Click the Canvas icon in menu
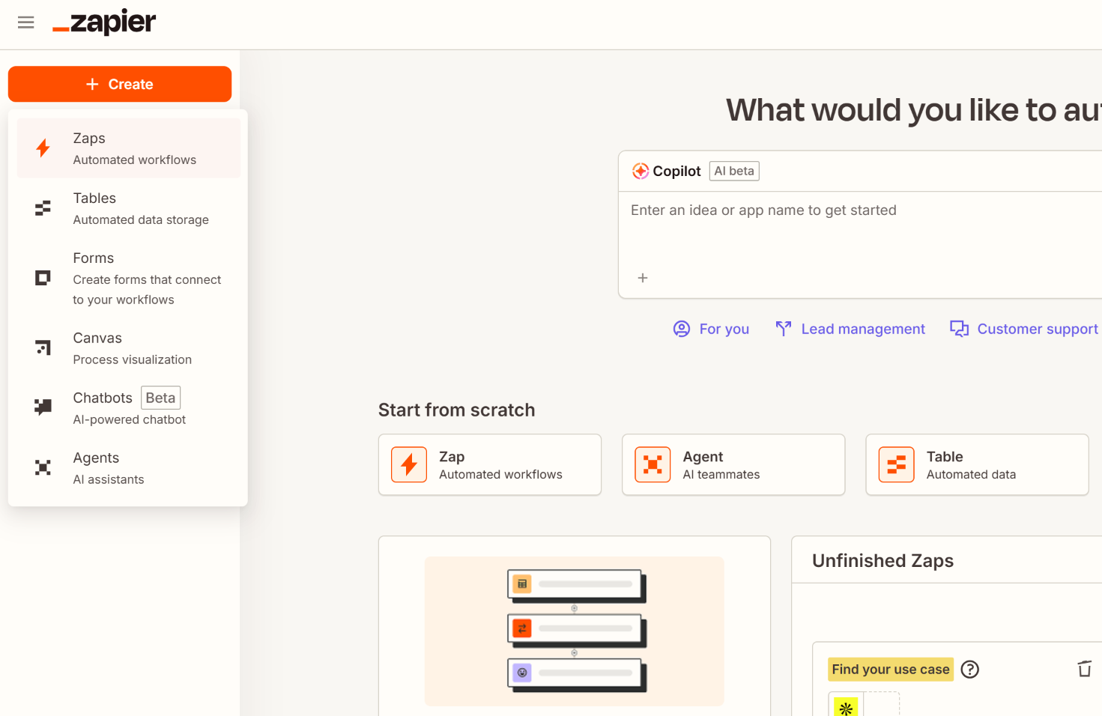Image resolution: width=1102 pixels, height=716 pixels. [x=43, y=348]
